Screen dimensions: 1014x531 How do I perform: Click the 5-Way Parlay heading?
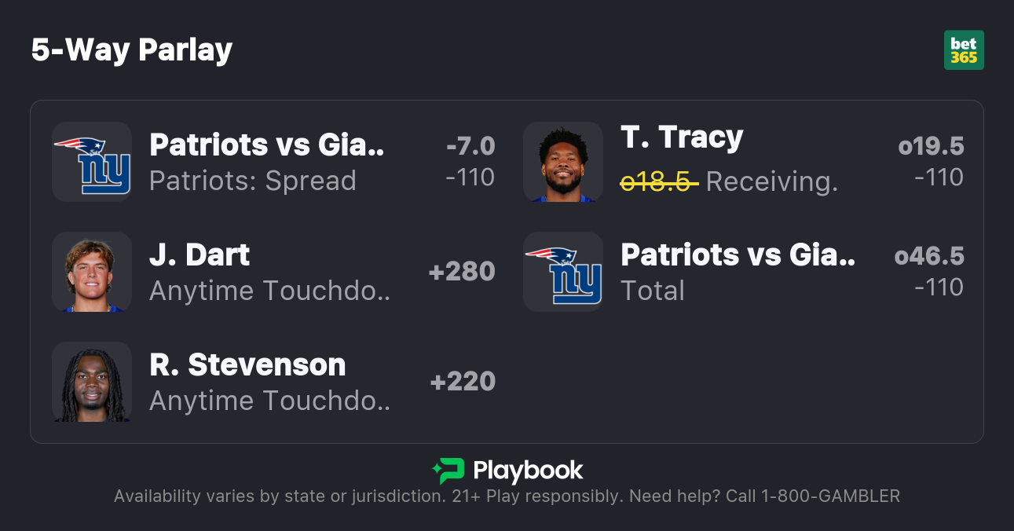[x=132, y=50]
